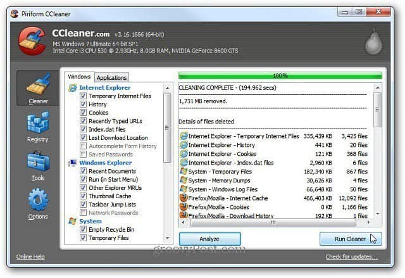Viewport: 405px width, 278px height.
Task: Click the 'Details of files deleted' heading
Action: pyautogui.click(x=206, y=122)
